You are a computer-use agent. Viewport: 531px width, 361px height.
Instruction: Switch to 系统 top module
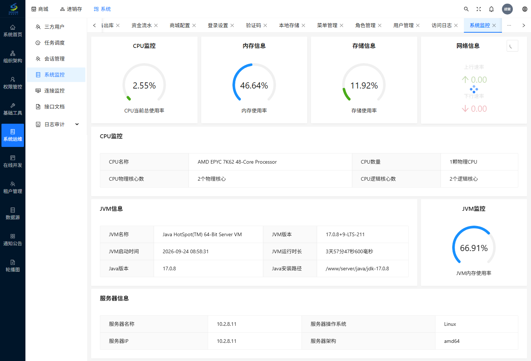102,9
